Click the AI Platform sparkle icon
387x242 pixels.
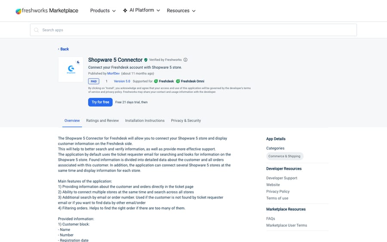point(125,10)
